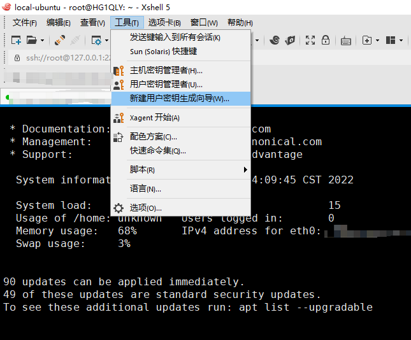Expand the dropdown arrow right of Tools menu
This screenshot has height=340, width=411.
[257, 41]
